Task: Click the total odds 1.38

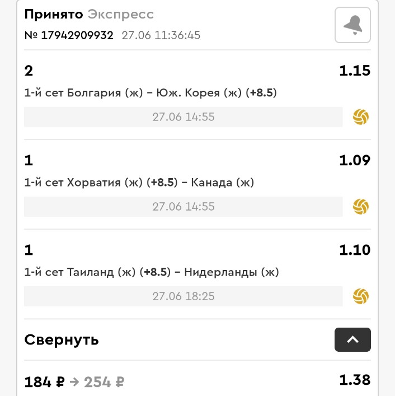Action: [x=355, y=380]
